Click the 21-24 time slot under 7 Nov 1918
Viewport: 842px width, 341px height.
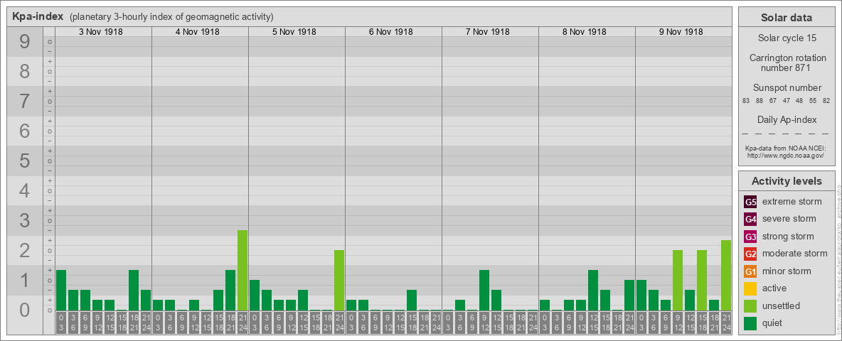pos(532,323)
